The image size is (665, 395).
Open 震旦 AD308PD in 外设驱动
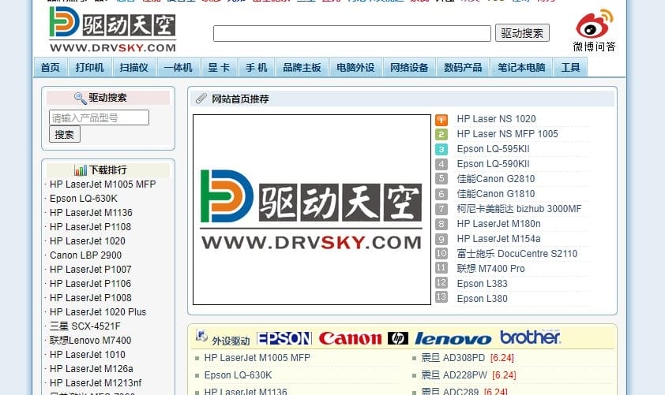[453, 358]
